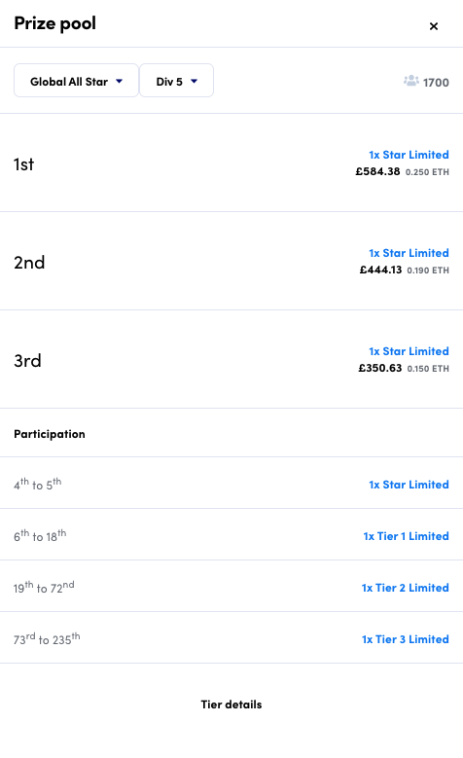Click the 19th to 72nd rank row
This screenshot has height=758, width=463.
pyautogui.click(x=231, y=586)
